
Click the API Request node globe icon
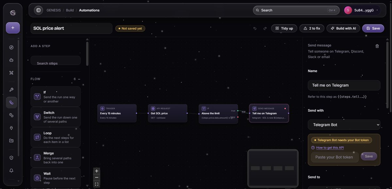point(153,109)
